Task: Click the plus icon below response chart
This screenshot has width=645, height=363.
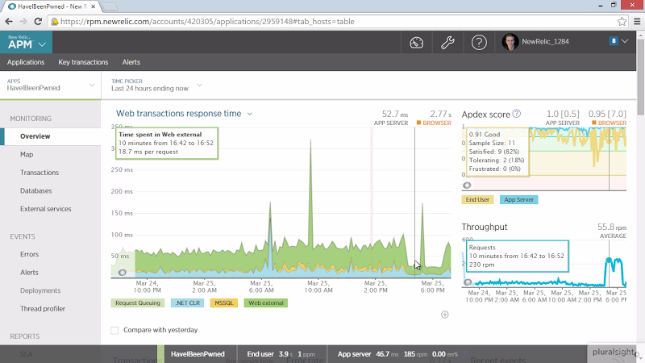Action: (445, 315)
